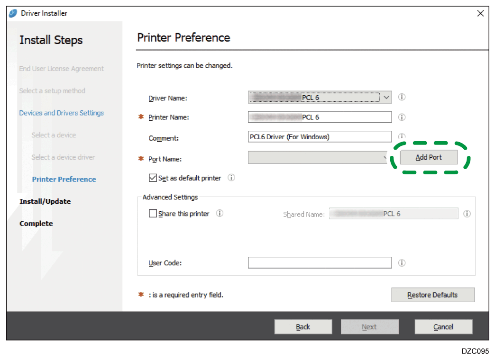The height and width of the screenshot is (360, 495).
Task: Cancel the driver installation
Action: click(443, 327)
